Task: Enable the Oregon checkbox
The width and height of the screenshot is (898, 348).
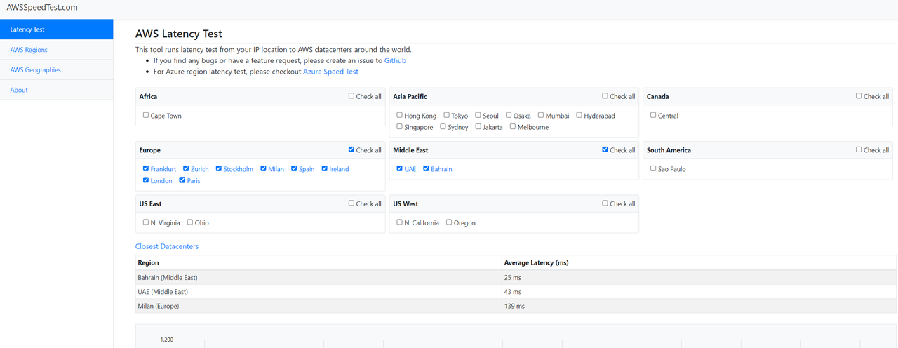Action: point(449,222)
